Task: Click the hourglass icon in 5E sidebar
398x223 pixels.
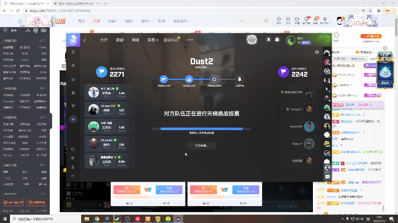Action: [x=73, y=167]
